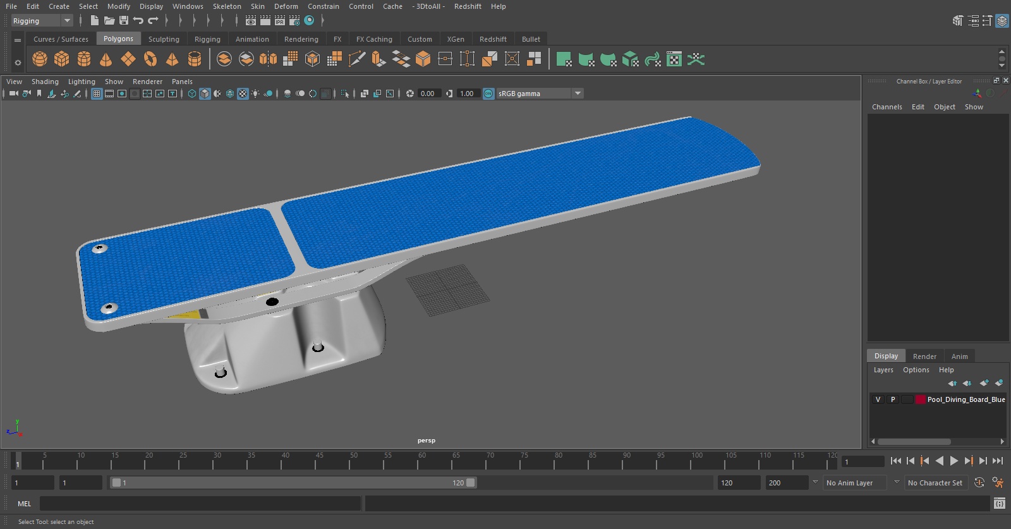Open the viewport Renderer menu

(147, 82)
